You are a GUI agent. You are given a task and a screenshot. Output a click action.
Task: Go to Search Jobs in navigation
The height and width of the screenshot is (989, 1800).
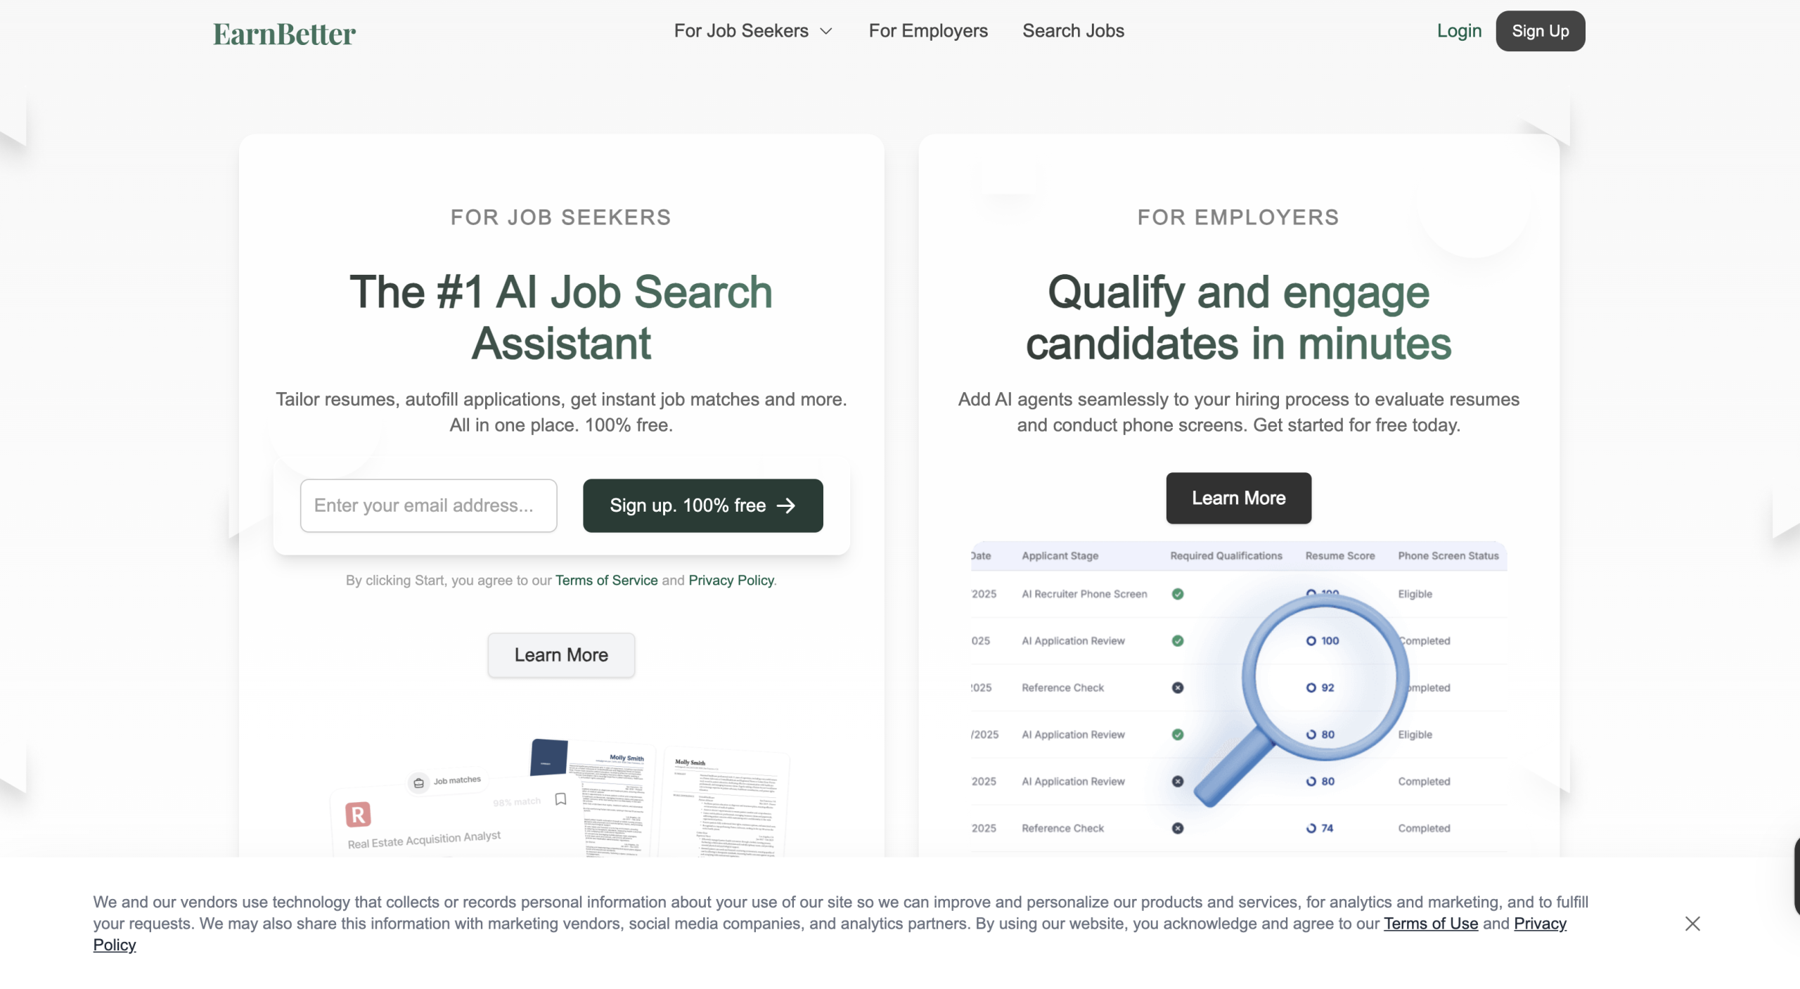[x=1073, y=31]
